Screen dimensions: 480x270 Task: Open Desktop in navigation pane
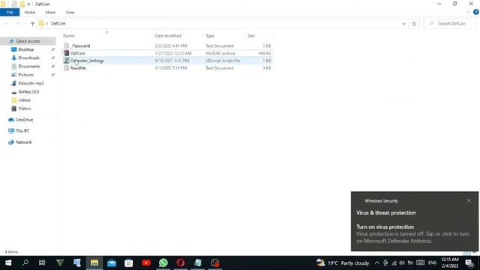26,49
